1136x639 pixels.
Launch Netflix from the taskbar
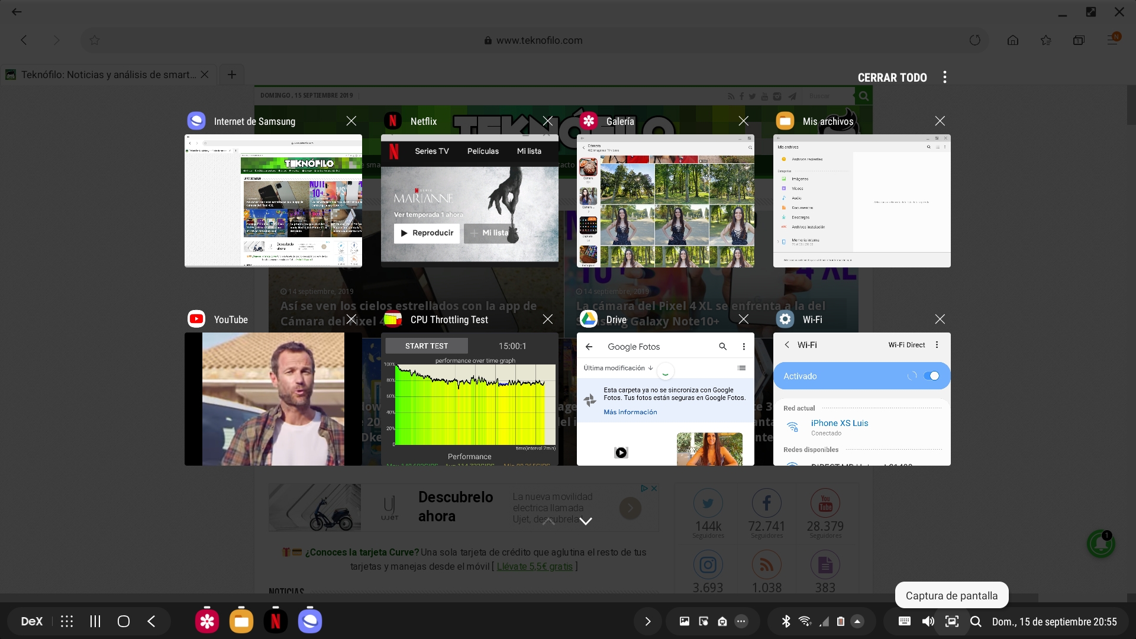(276, 621)
